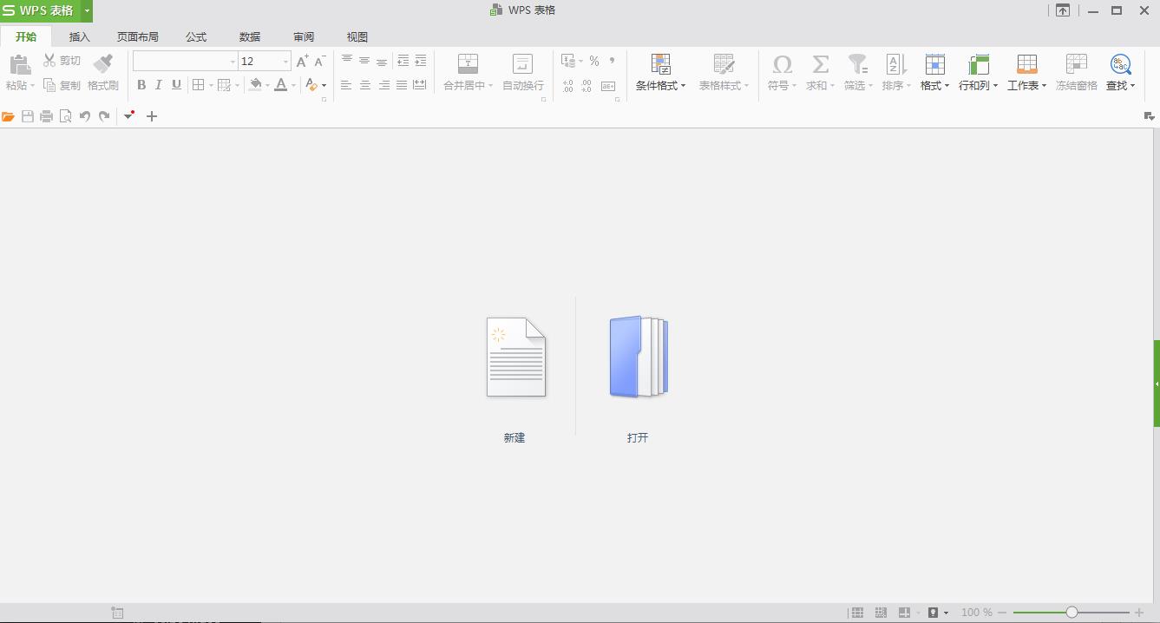1160x623 pixels.
Task: Click the paste clipboard icon
Action: point(20,63)
